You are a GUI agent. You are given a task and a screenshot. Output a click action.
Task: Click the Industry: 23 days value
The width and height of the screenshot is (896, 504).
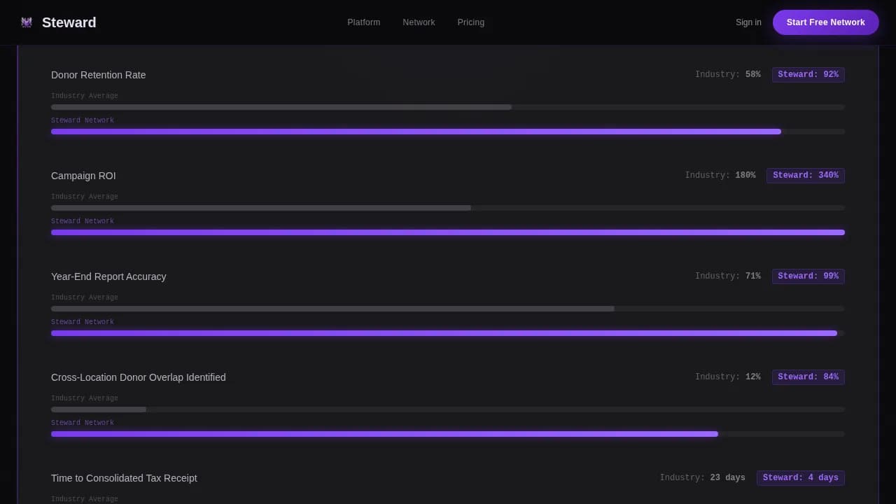[703, 477]
